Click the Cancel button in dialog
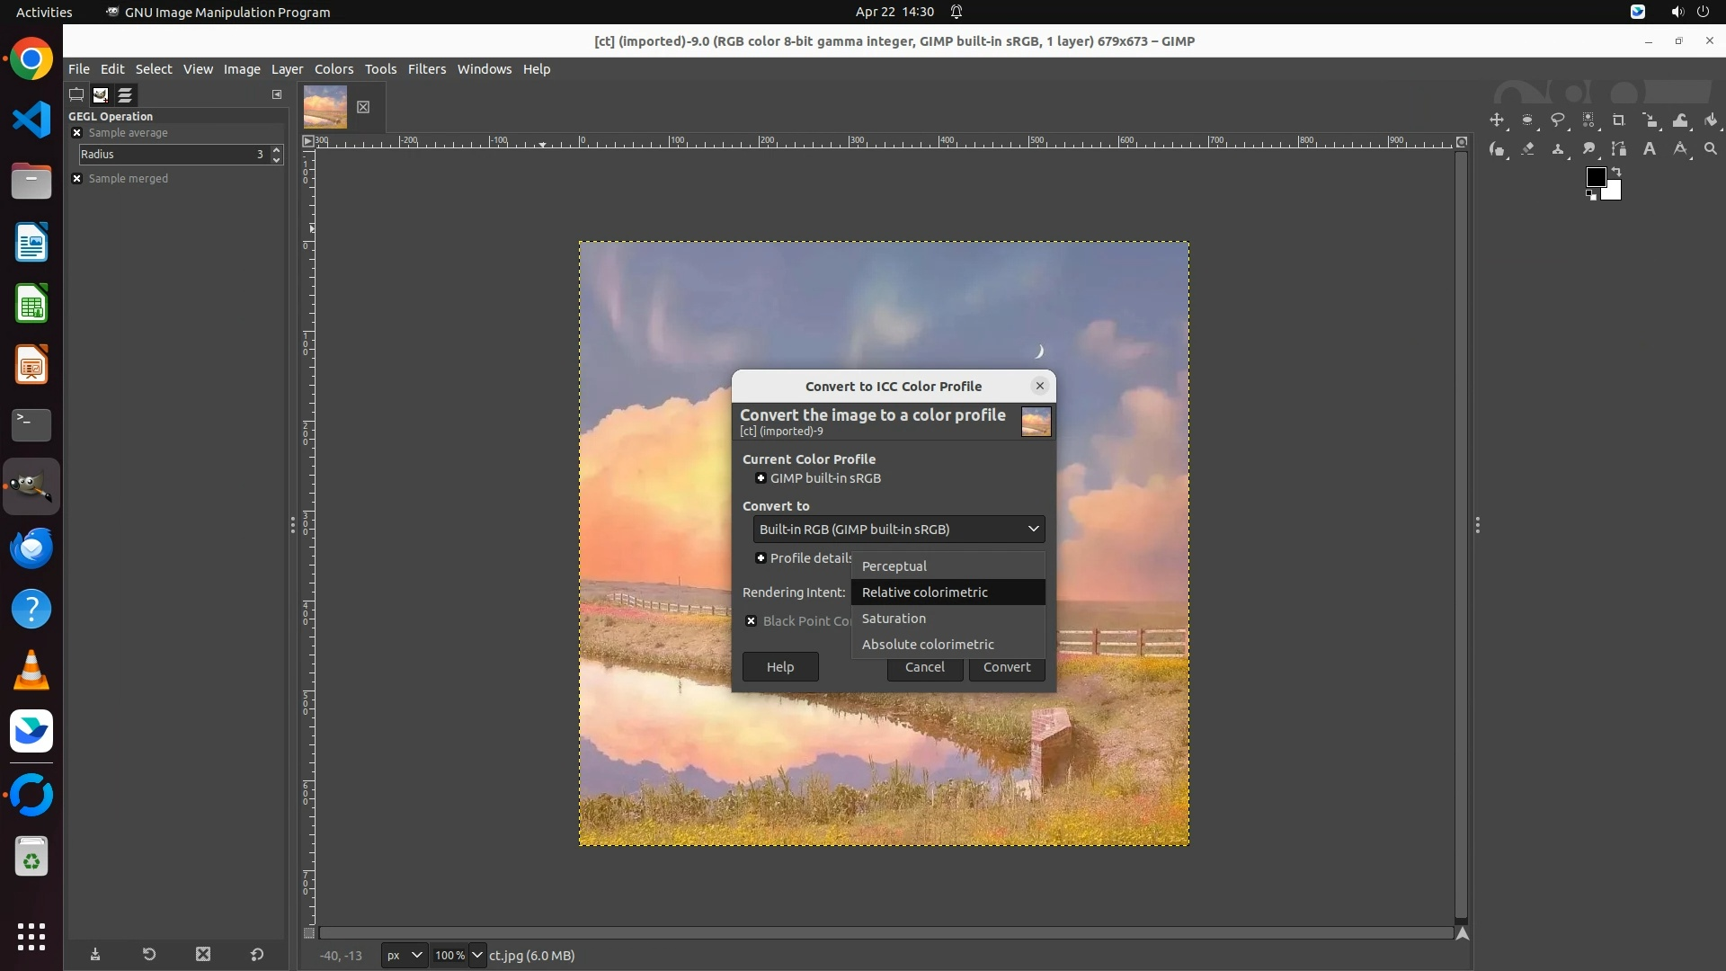Viewport: 1726px width, 971px height. (x=924, y=667)
